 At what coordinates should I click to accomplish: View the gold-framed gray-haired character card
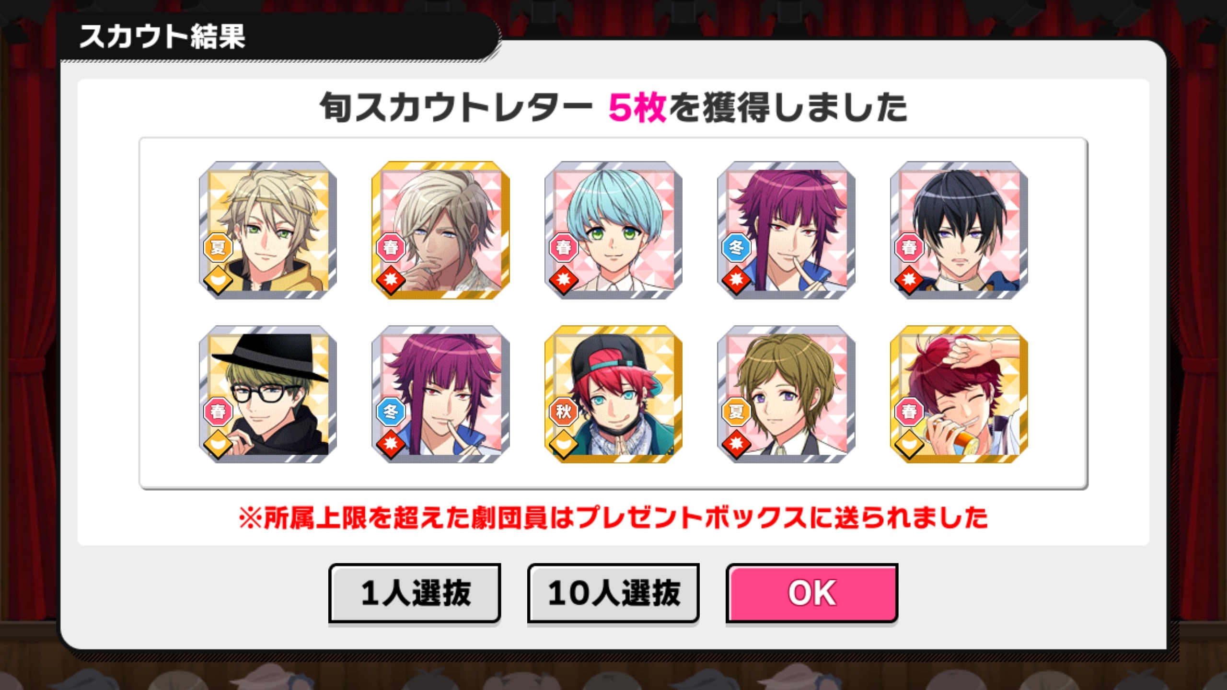tap(440, 230)
